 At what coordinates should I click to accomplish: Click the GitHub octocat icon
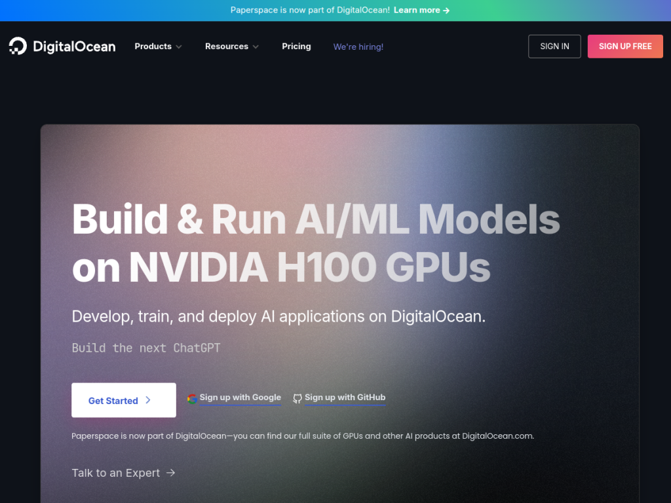click(x=297, y=399)
